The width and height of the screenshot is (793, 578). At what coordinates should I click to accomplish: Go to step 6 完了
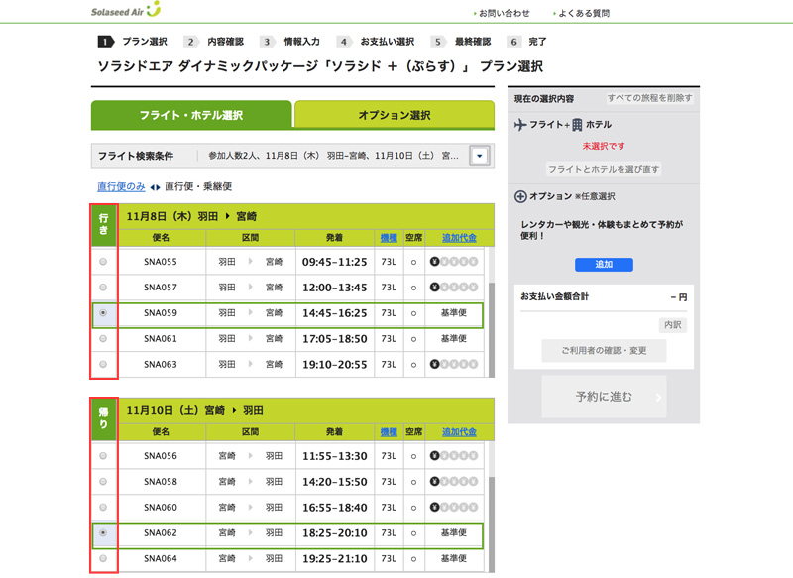526,42
